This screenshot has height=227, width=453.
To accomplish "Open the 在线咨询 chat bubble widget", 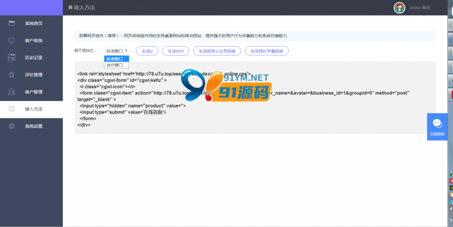I will 437,127.
